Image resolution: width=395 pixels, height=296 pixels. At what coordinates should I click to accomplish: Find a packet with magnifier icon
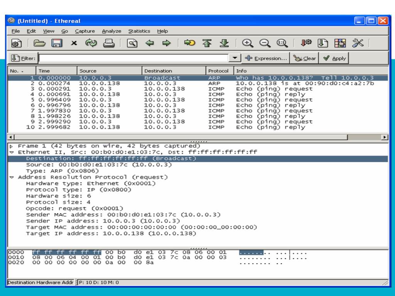(x=132, y=43)
